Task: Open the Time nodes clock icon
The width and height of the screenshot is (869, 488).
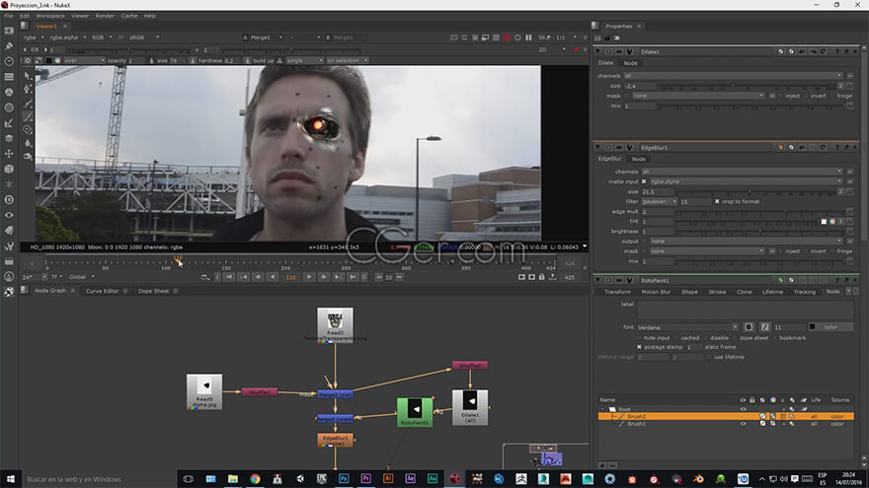Action: point(9,61)
